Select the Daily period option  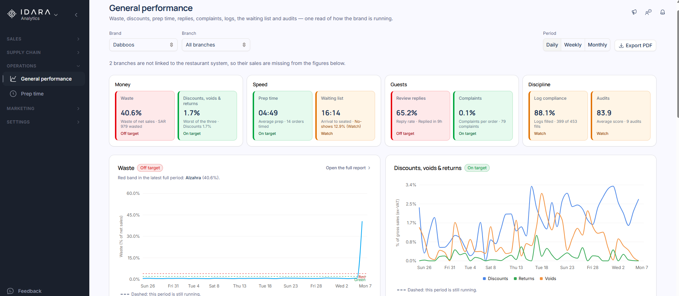pyautogui.click(x=552, y=45)
